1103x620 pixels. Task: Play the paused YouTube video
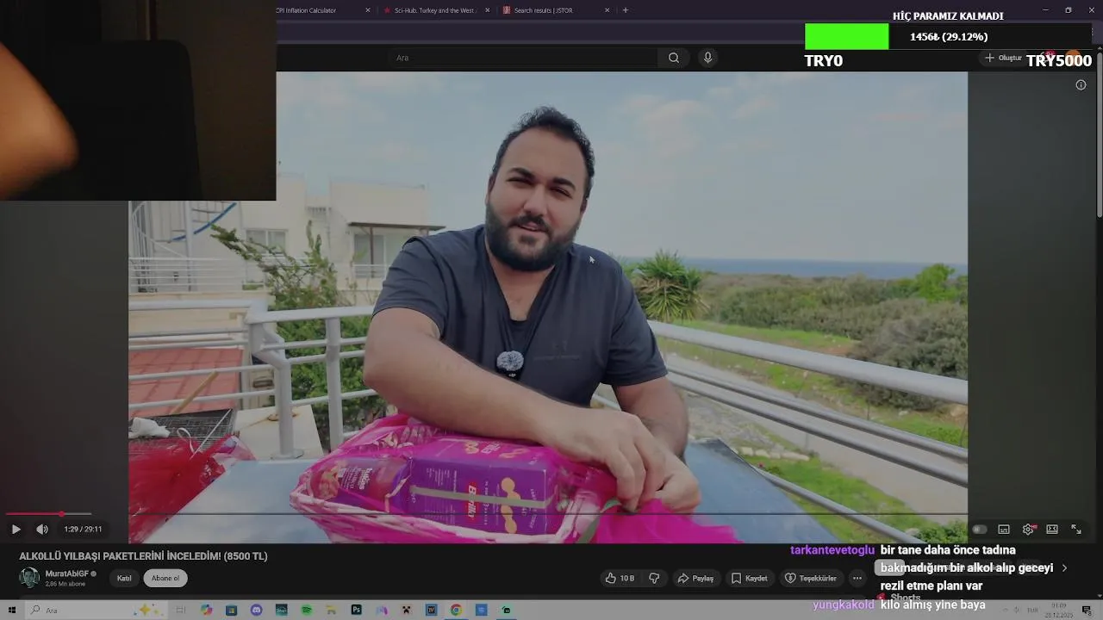[16, 530]
